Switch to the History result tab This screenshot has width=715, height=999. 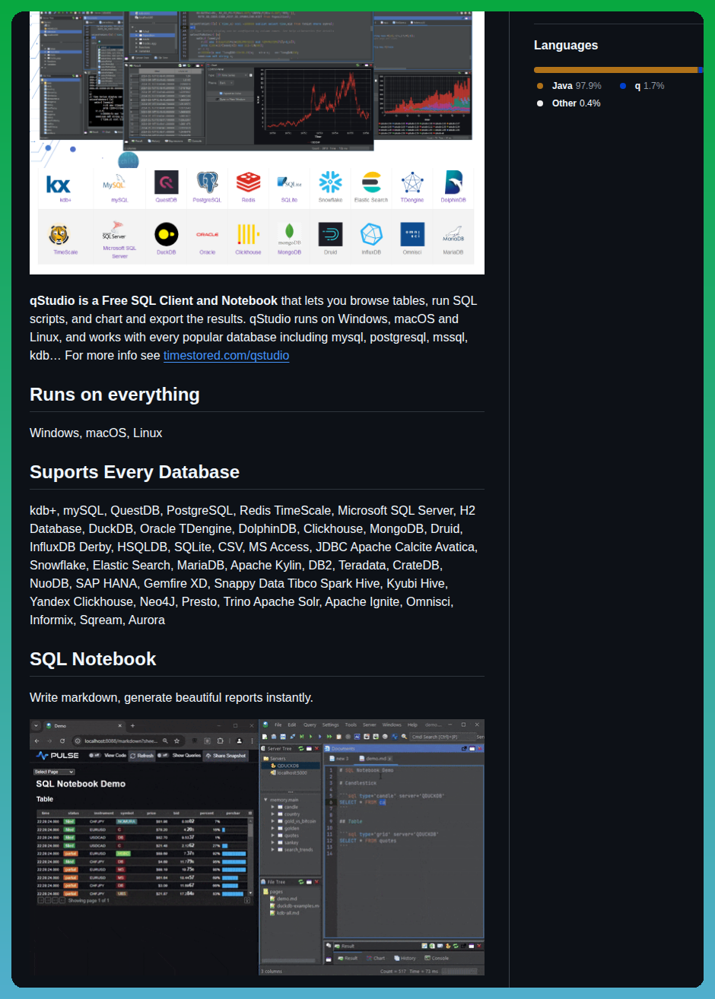coord(406,958)
